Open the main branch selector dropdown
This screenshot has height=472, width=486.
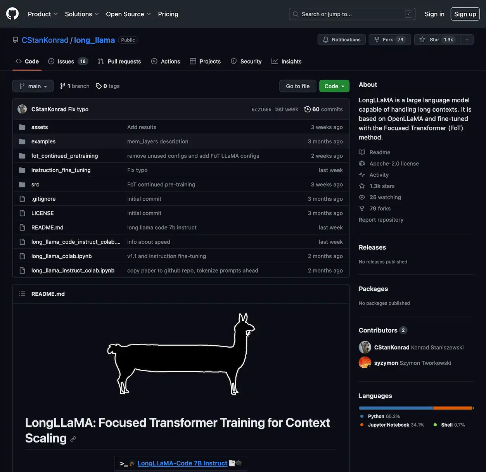[x=33, y=86]
